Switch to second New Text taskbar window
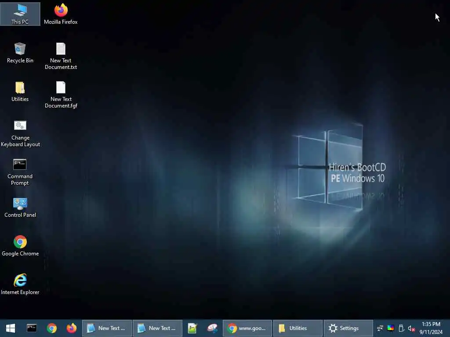This screenshot has width=450, height=337. point(158,328)
